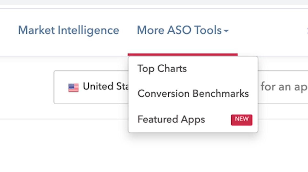Click the "for an ap" placeholder text
This screenshot has height=172, width=308.
[284, 87]
